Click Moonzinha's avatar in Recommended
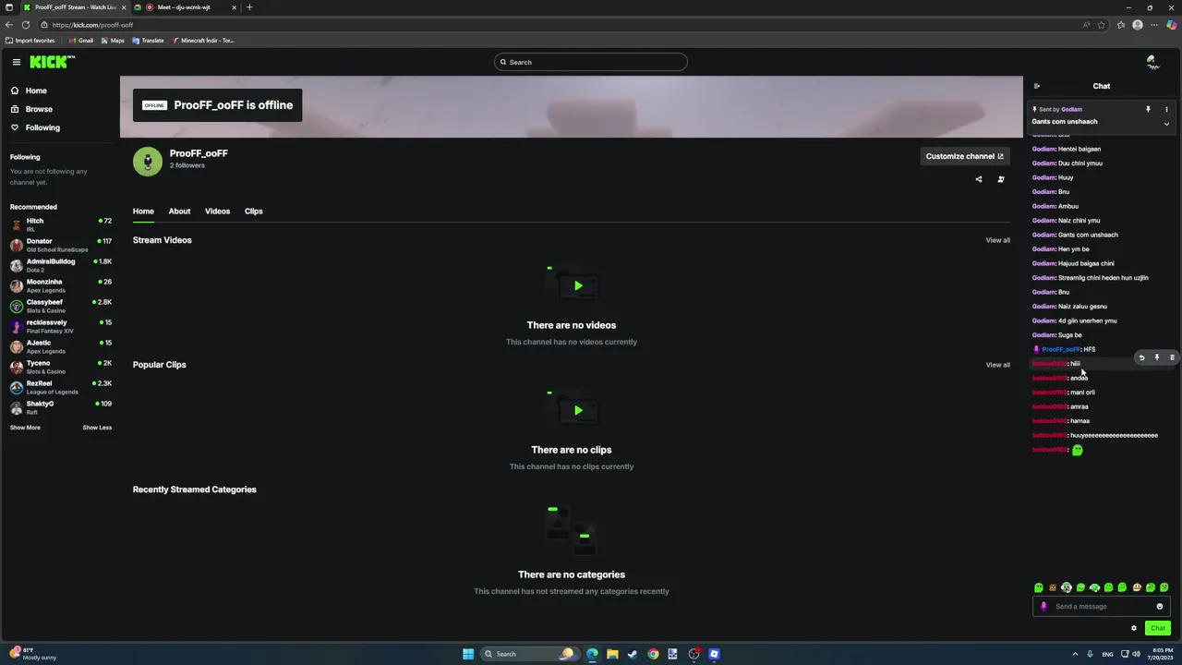Image resolution: width=1182 pixels, height=665 pixels. [17, 285]
